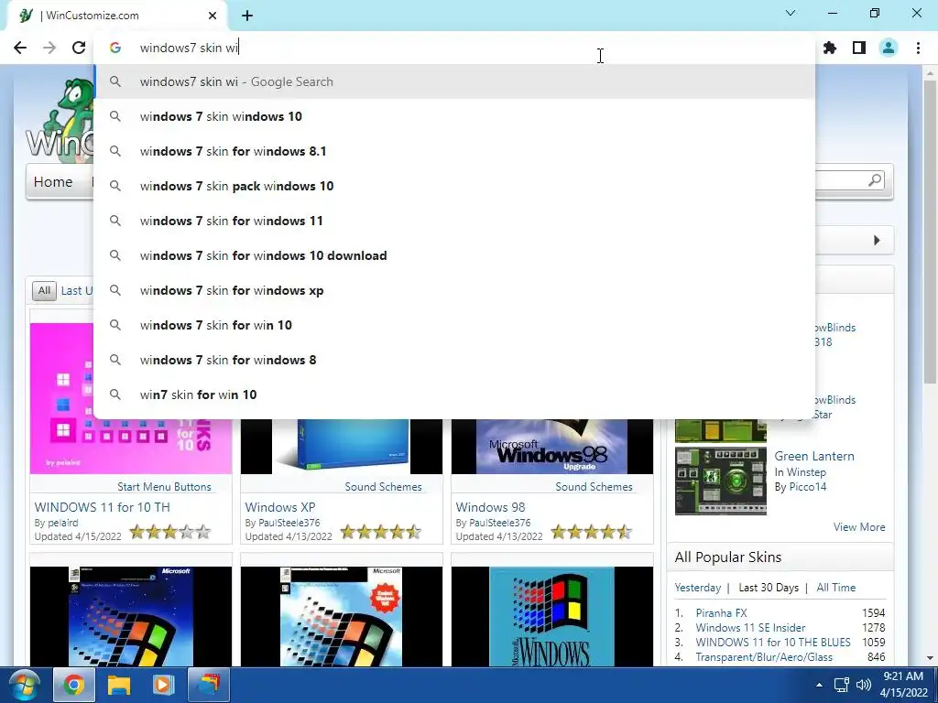Expand the tab search chevron

click(x=791, y=13)
